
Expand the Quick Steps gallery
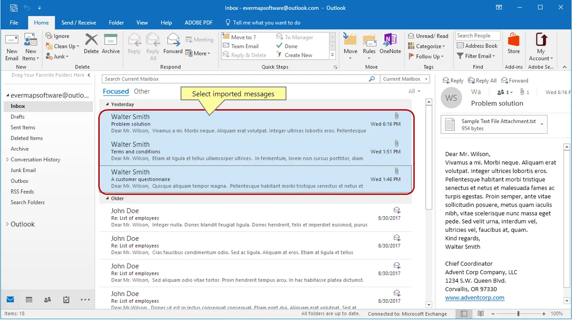[x=332, y=55]
